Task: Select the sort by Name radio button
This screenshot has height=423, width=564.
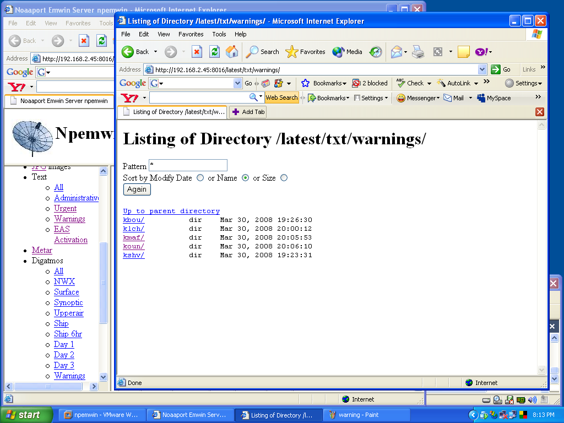Action: pyautogui.click(x=245, y=178)
